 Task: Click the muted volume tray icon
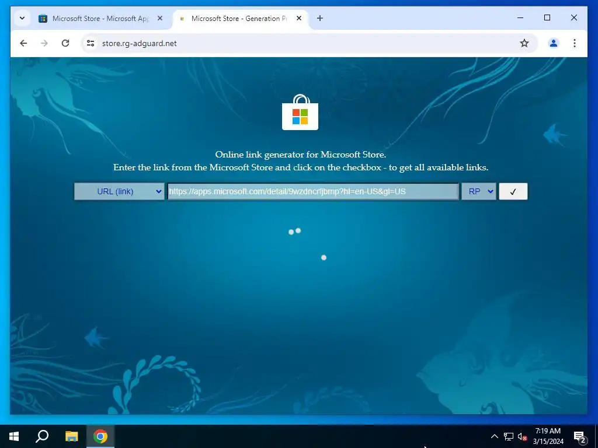(522, 436)
